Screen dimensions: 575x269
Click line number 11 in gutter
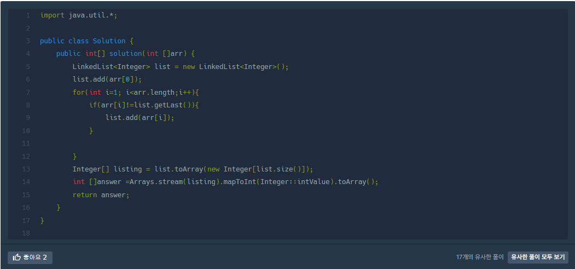26,144
